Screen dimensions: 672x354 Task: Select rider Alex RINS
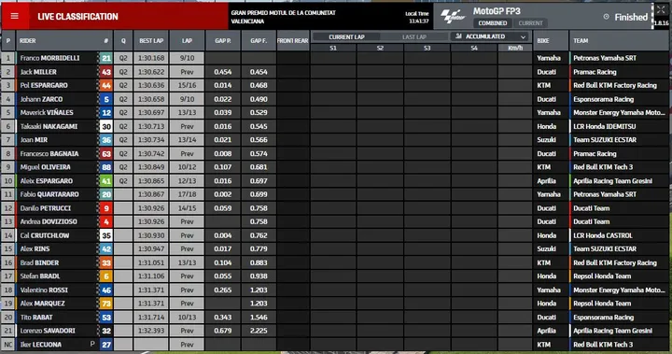(35, 248)
